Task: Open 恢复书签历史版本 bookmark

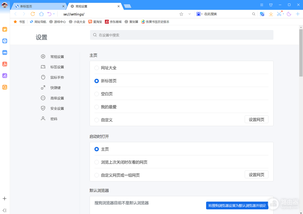Action: [155, 22]
